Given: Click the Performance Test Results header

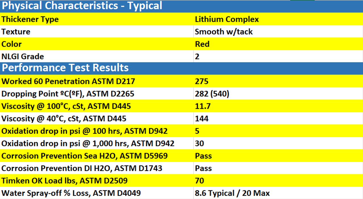Looking at the screenshot, I should point(65,68).
